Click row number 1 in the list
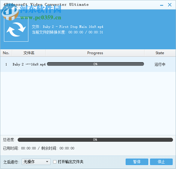Viewport: 176px width, 169px height. click(x=6, y=64)
